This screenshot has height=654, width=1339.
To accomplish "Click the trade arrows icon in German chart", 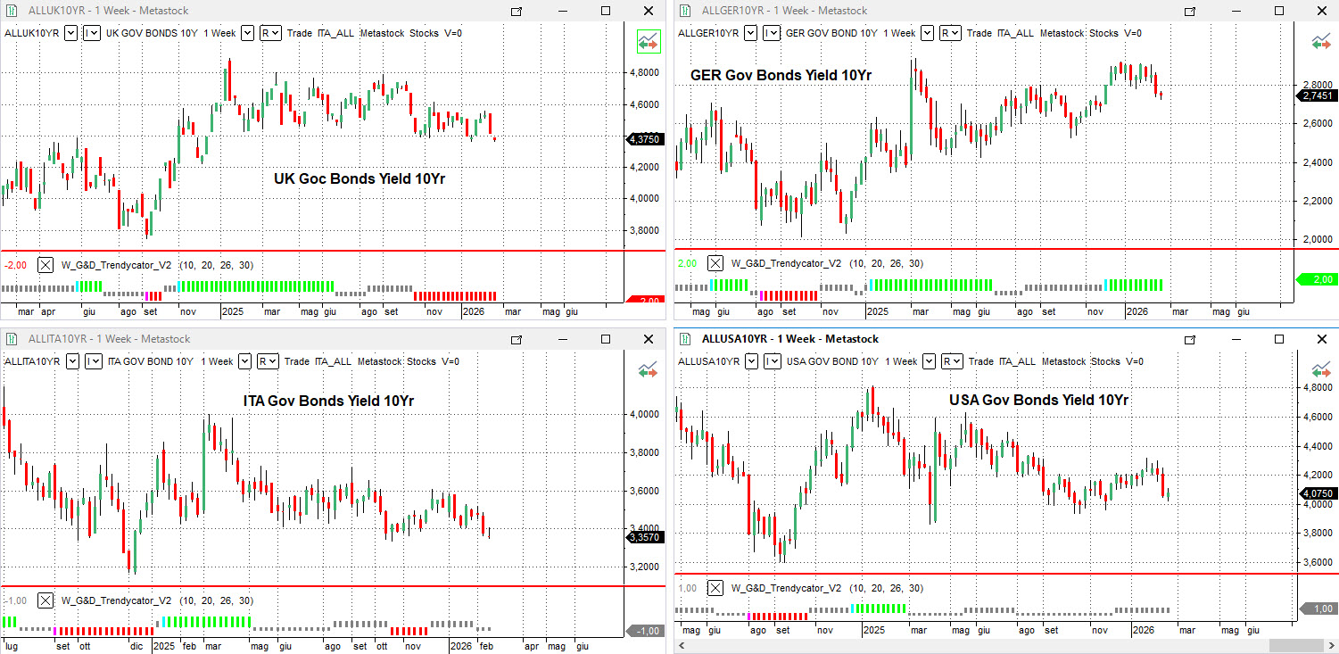I will [x=1320, y=41].
